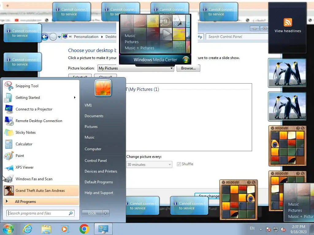Toggle the Shuffle checkbox

point(179,164)
